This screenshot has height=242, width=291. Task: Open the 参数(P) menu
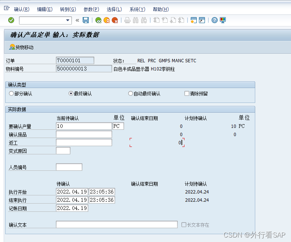click(x=91, y=9)
